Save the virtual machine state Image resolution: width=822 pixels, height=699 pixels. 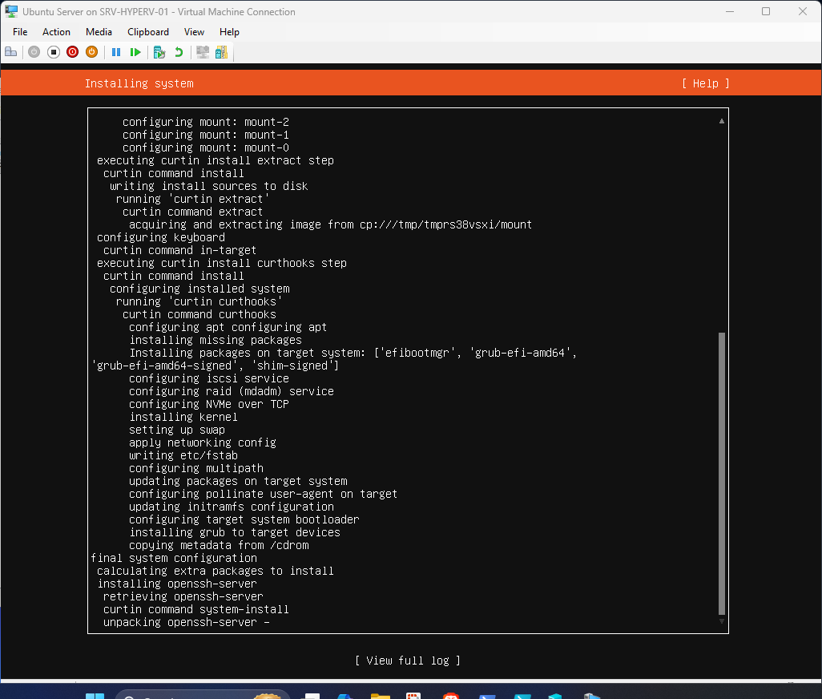pos(91,51)
